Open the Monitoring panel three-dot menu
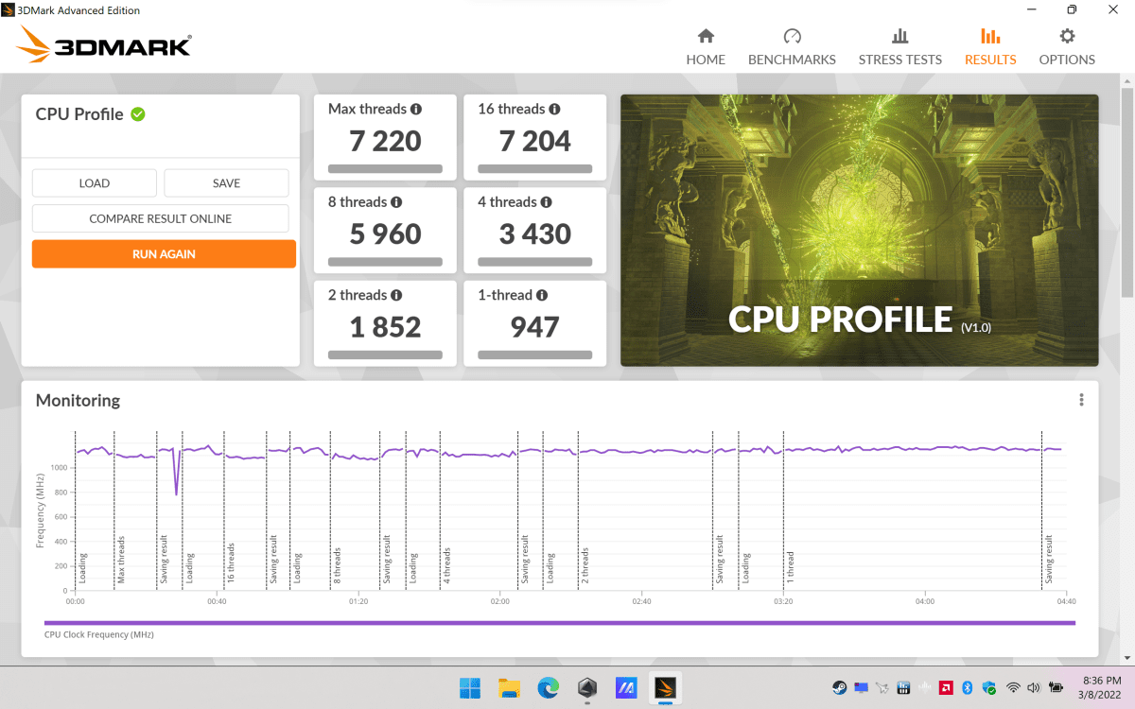 tap(1081, 400)
